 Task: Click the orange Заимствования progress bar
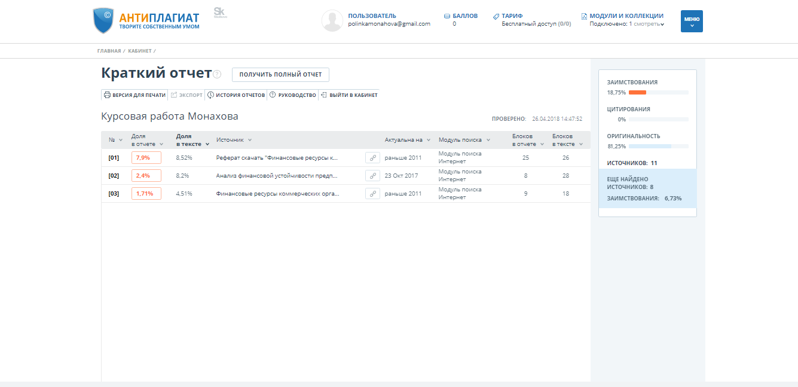(x=637, y=93)
